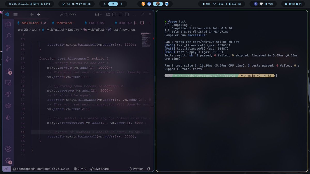Go forward with the right arrow
Image resolution: width=310 pixels, height=174 pixels.
pos(38,14)
